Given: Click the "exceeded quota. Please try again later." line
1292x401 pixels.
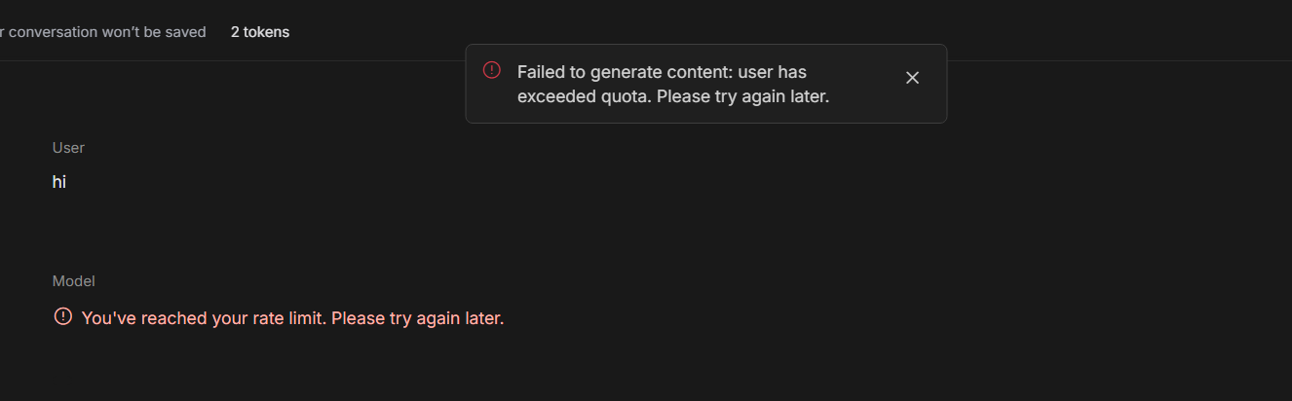Looking at the screenshot, I should (x=672, y=97).
